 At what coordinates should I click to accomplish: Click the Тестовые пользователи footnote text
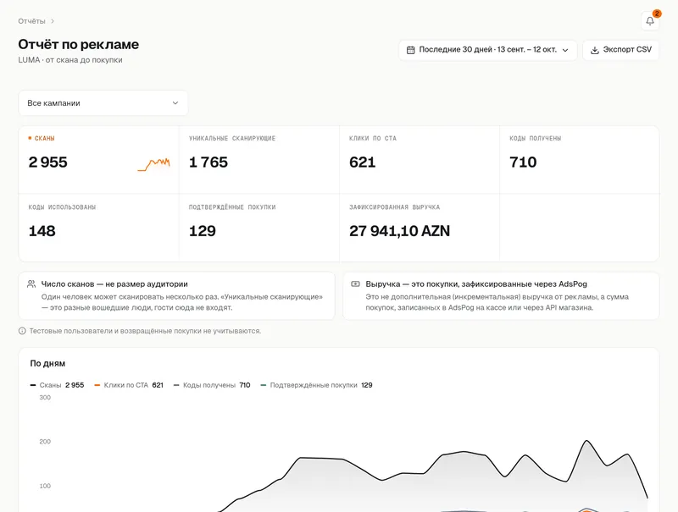145,331
